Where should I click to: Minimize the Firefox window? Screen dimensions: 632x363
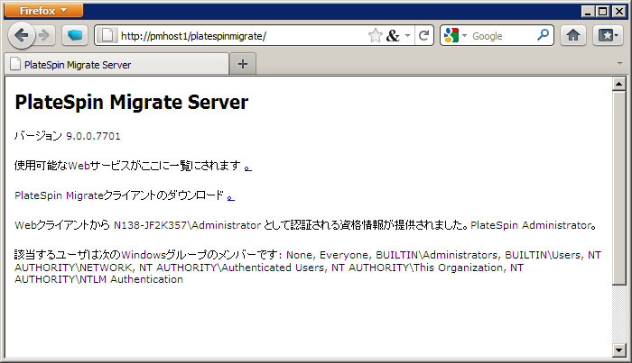coord(588,12)
